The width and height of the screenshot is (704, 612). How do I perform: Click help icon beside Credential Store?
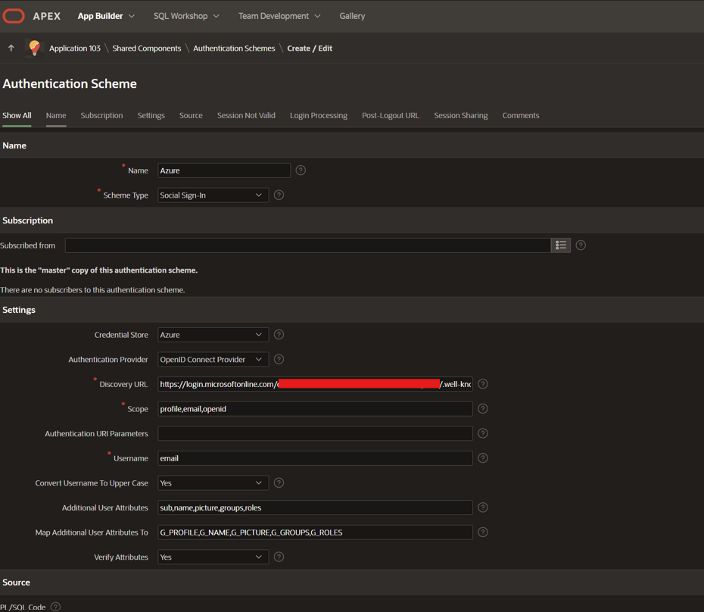coord(279,335)
